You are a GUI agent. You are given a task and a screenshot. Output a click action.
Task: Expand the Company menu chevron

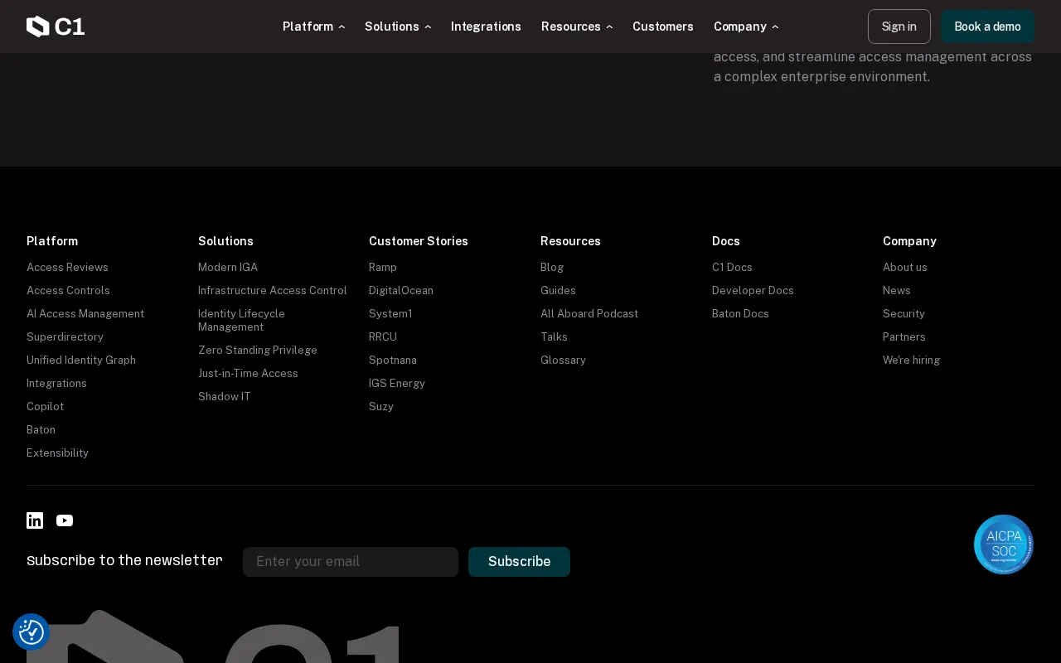(x=775, y=27)
